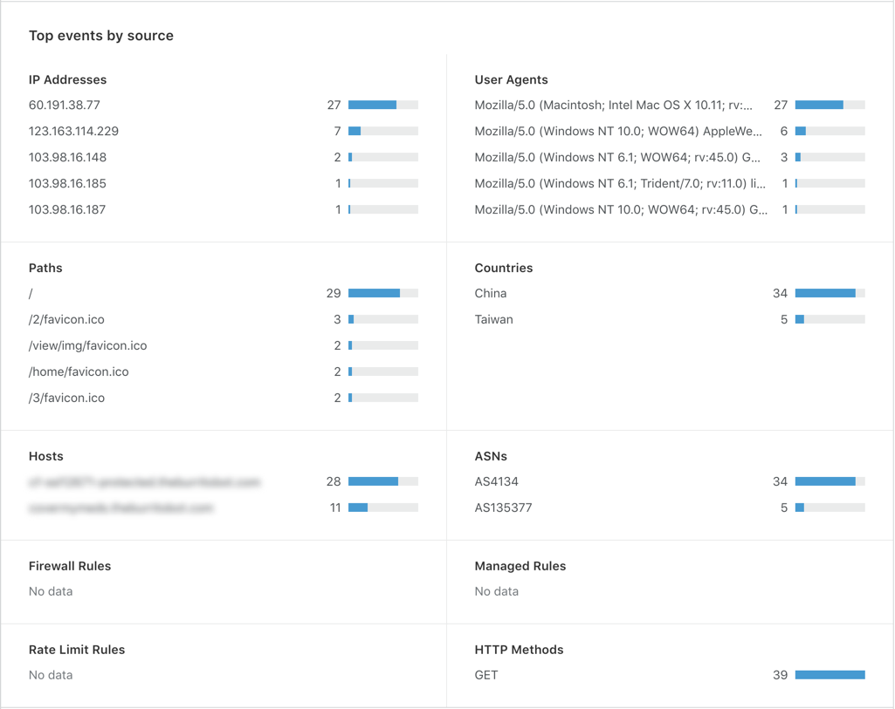Select ASN AS4134
This screenshot has height=709, width=895.
point(497,481)
